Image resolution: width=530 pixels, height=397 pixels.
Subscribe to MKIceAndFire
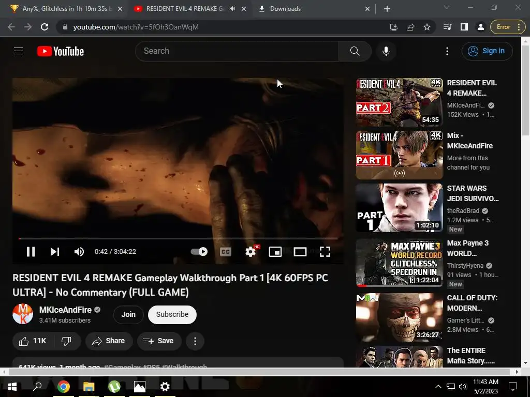172,314
